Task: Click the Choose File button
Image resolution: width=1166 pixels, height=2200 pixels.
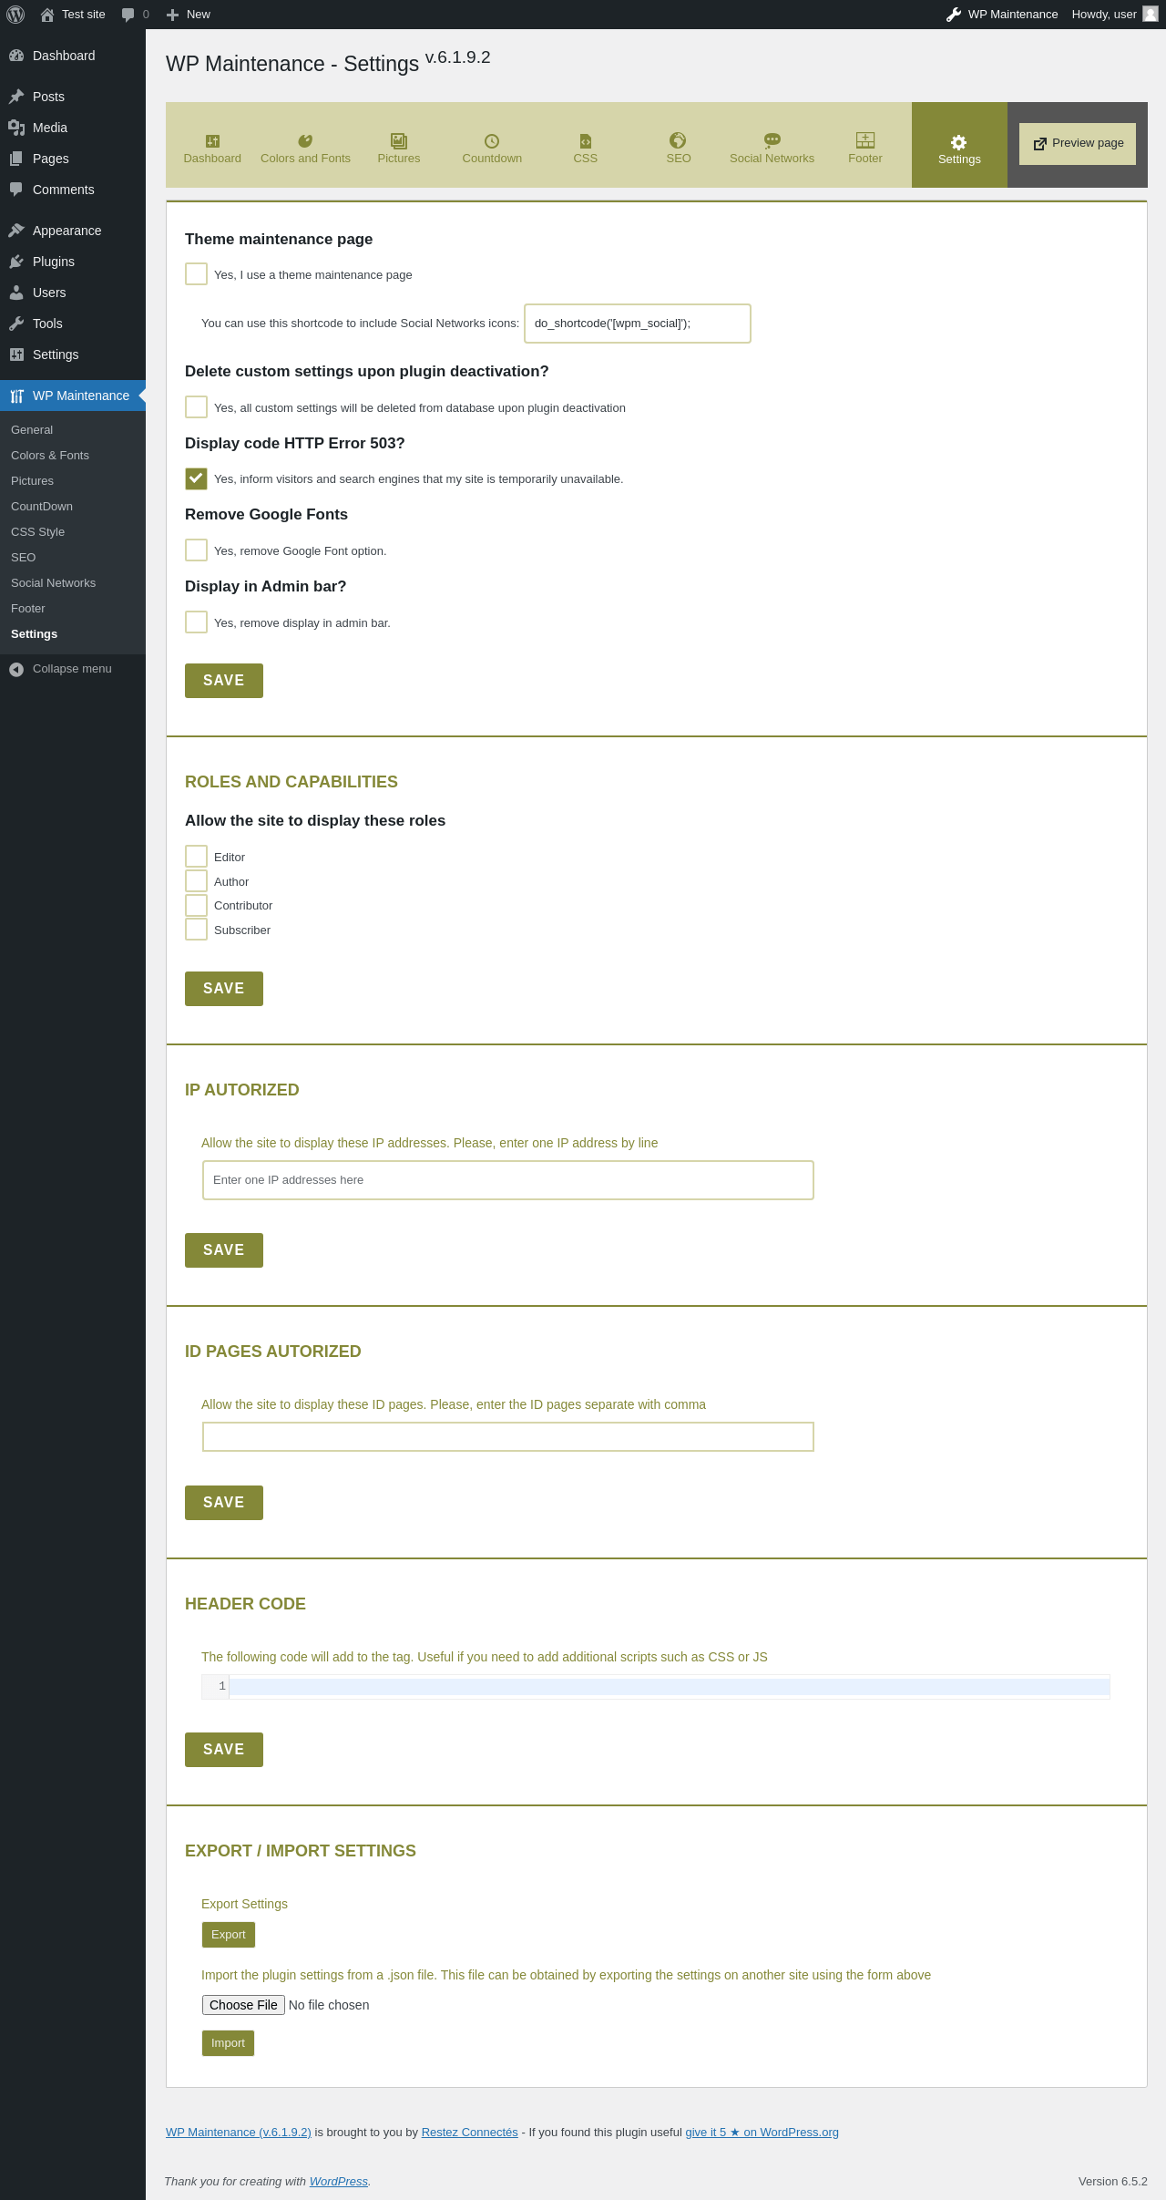Action: pyautogui.click(x=243, y=2005)
